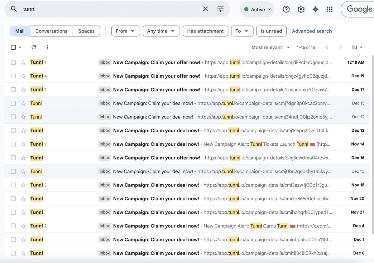Screen dimensions: 374x263
Task: Click the Refresh icon
Action: click(x=34, y=47)
